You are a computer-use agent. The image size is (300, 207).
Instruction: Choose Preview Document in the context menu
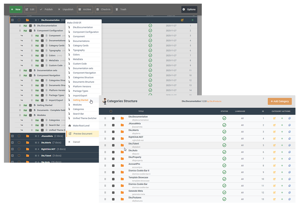pyautogui.click(x=83, y=134)
